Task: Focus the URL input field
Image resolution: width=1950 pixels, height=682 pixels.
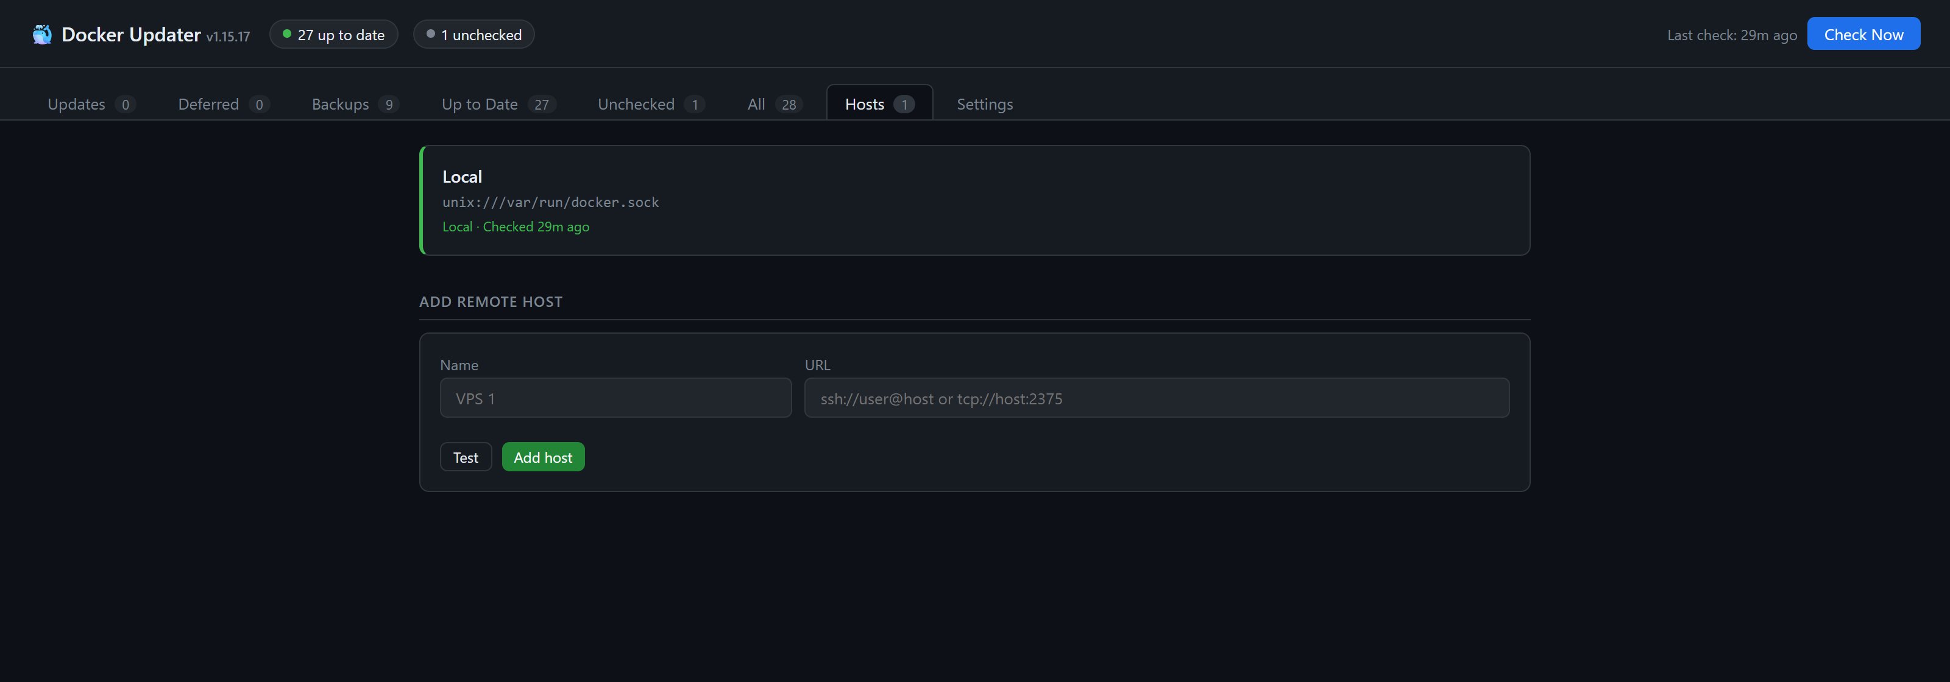Action: click(1157, 398)
